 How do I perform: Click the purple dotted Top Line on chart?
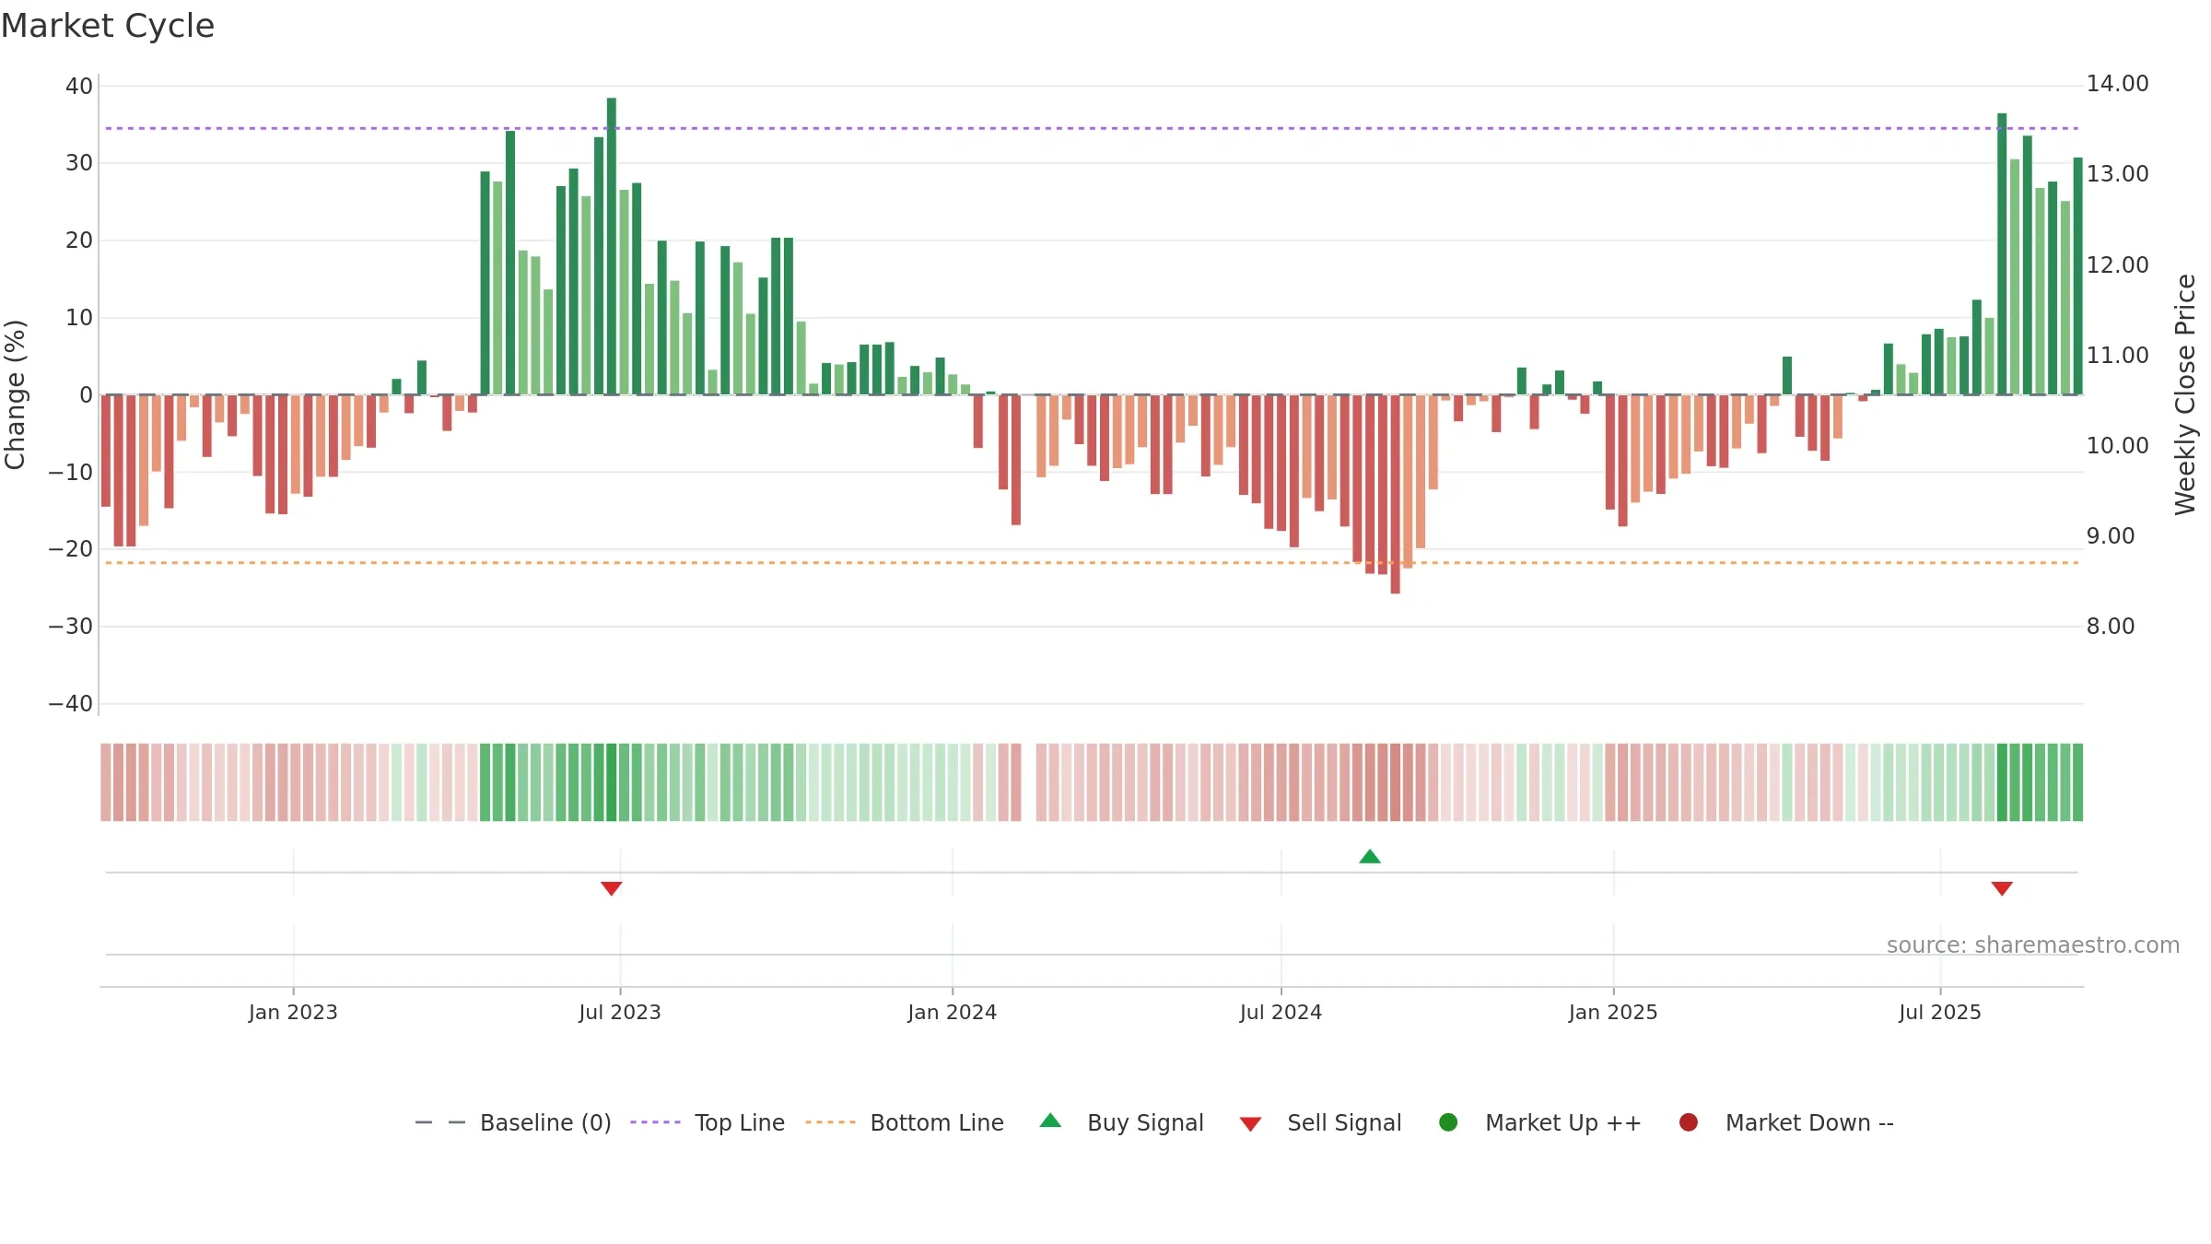coord(1092,128)
